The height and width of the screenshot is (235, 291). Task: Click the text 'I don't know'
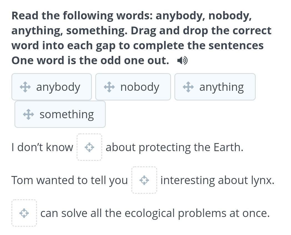pos(42,147)
